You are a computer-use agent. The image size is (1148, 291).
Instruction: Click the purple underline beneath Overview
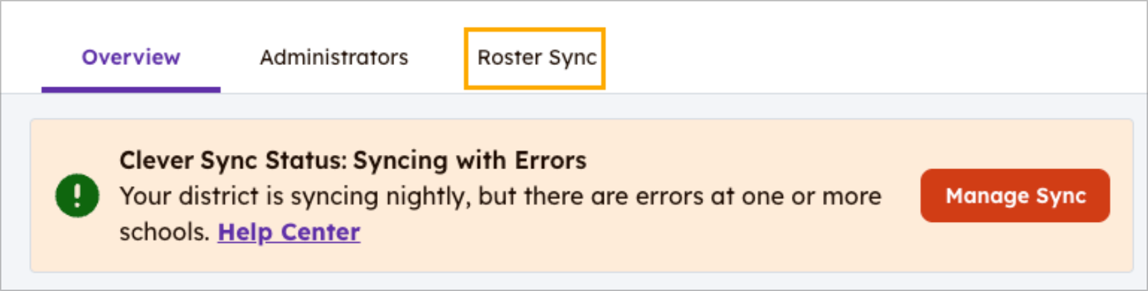click(131, 89)
